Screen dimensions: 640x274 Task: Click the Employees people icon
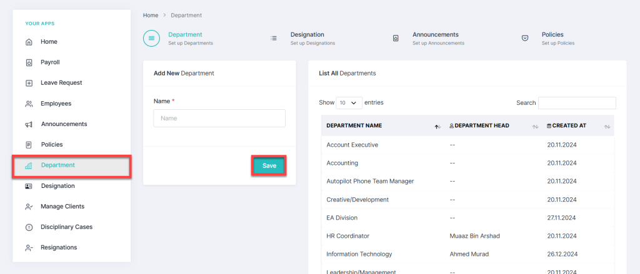pyautogui.click(x=29, y=104)
